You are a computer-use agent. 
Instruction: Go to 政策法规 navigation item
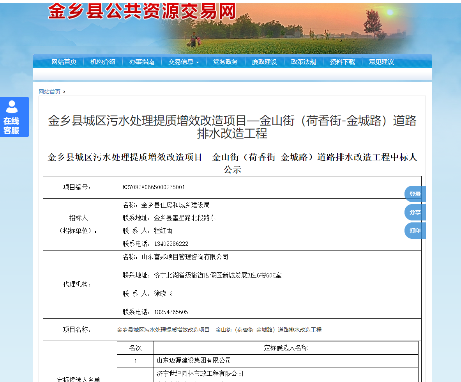[304, 62]
